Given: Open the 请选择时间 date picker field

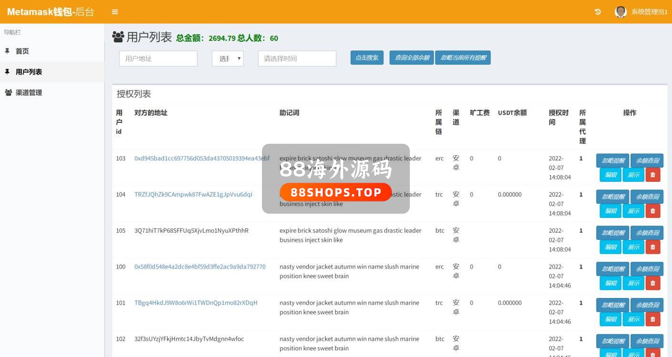Looking at the screenshot, I should coord(297,59).
